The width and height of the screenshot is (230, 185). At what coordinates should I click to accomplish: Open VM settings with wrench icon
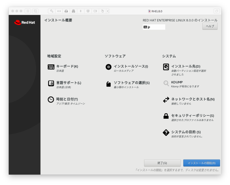pyautogui.click(x=52, y=11)
